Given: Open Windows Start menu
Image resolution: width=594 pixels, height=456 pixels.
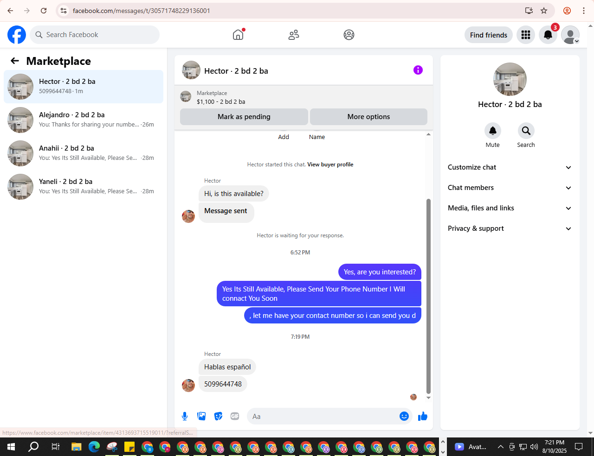Looking at the screenshot, I should pos(11,447).
